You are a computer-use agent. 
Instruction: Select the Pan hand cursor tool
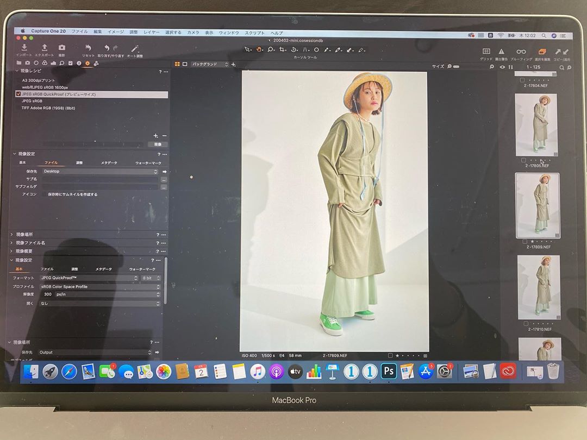259,49
